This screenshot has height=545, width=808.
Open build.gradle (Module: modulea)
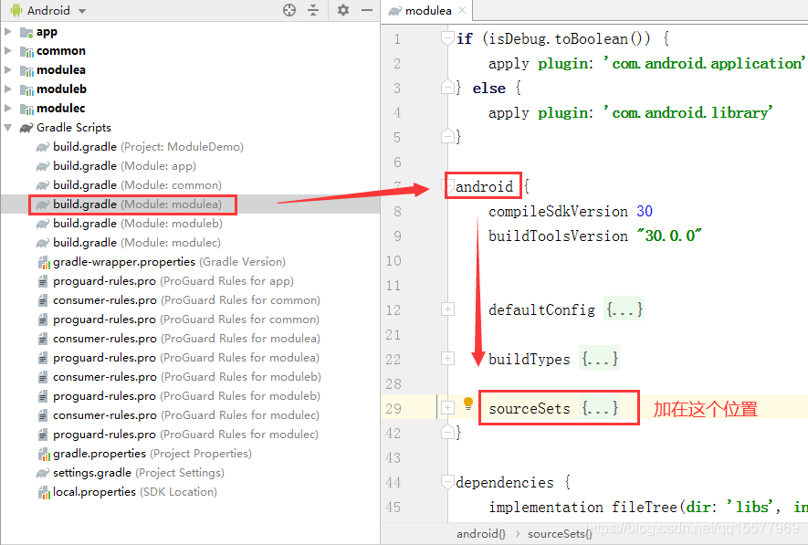(129, 204)
